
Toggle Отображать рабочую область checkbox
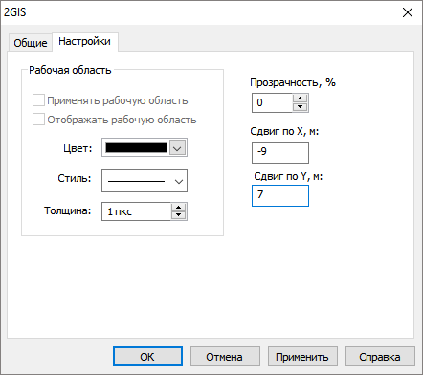click(x=38, y=120)
